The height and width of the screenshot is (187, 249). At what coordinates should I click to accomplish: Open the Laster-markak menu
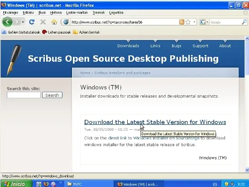[x=77, y=13]
